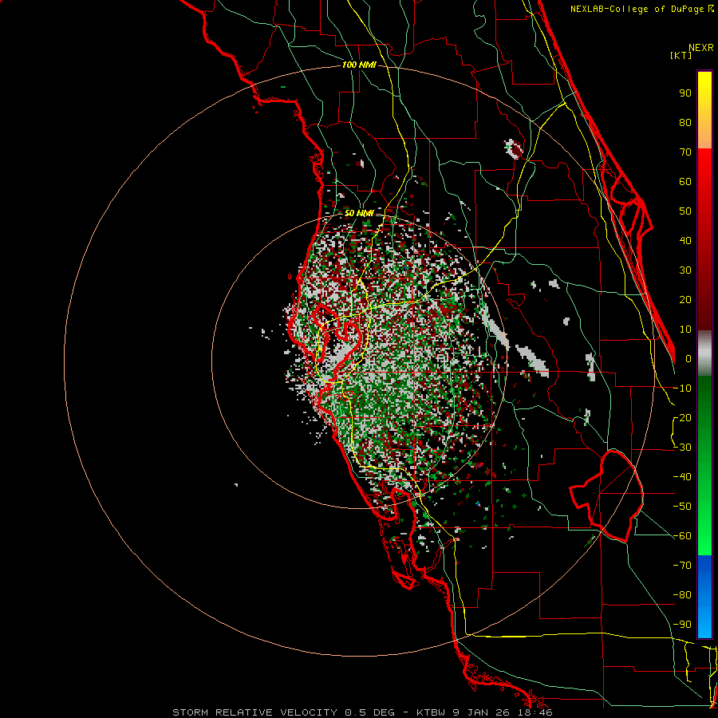Click the 60 value on velocity scale
The width and height of the screenshot is (718, 718).
point(685,182)
